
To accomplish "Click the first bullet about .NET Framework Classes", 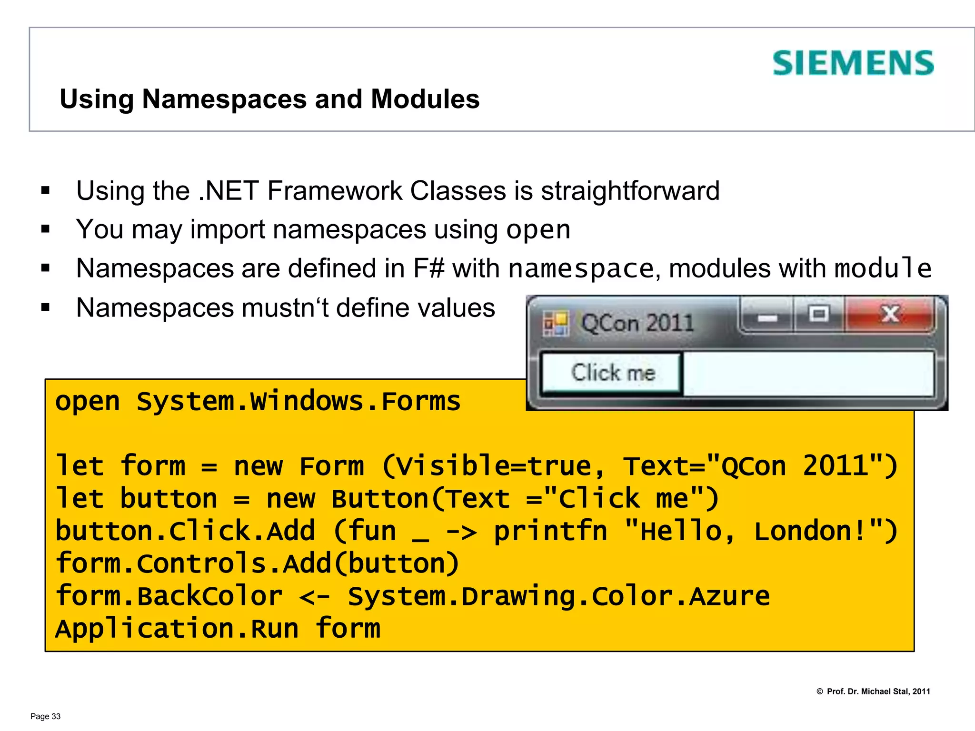I will click(397, 191).
